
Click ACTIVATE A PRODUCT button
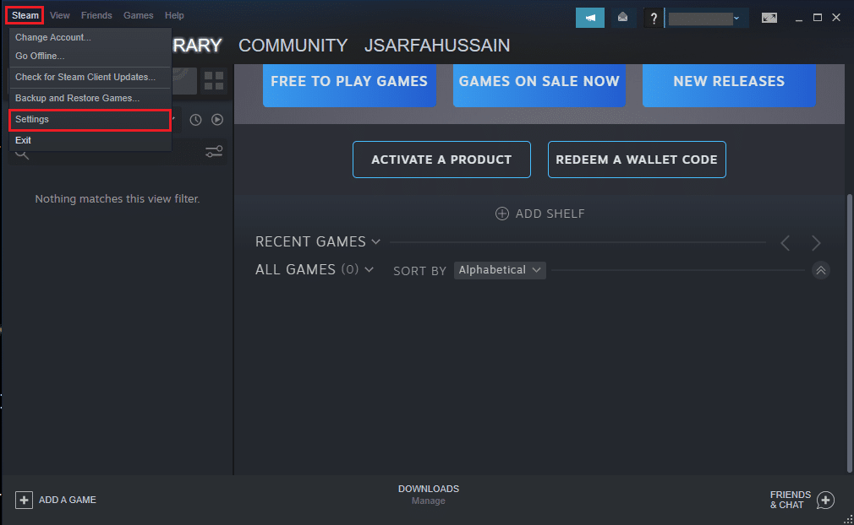pyautogui.click(x=441, y=160)
